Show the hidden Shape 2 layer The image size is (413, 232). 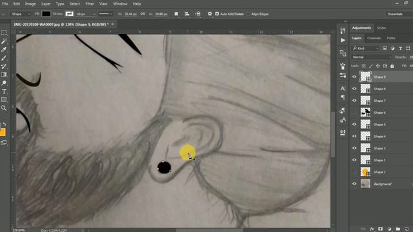[x=354, y=172]
